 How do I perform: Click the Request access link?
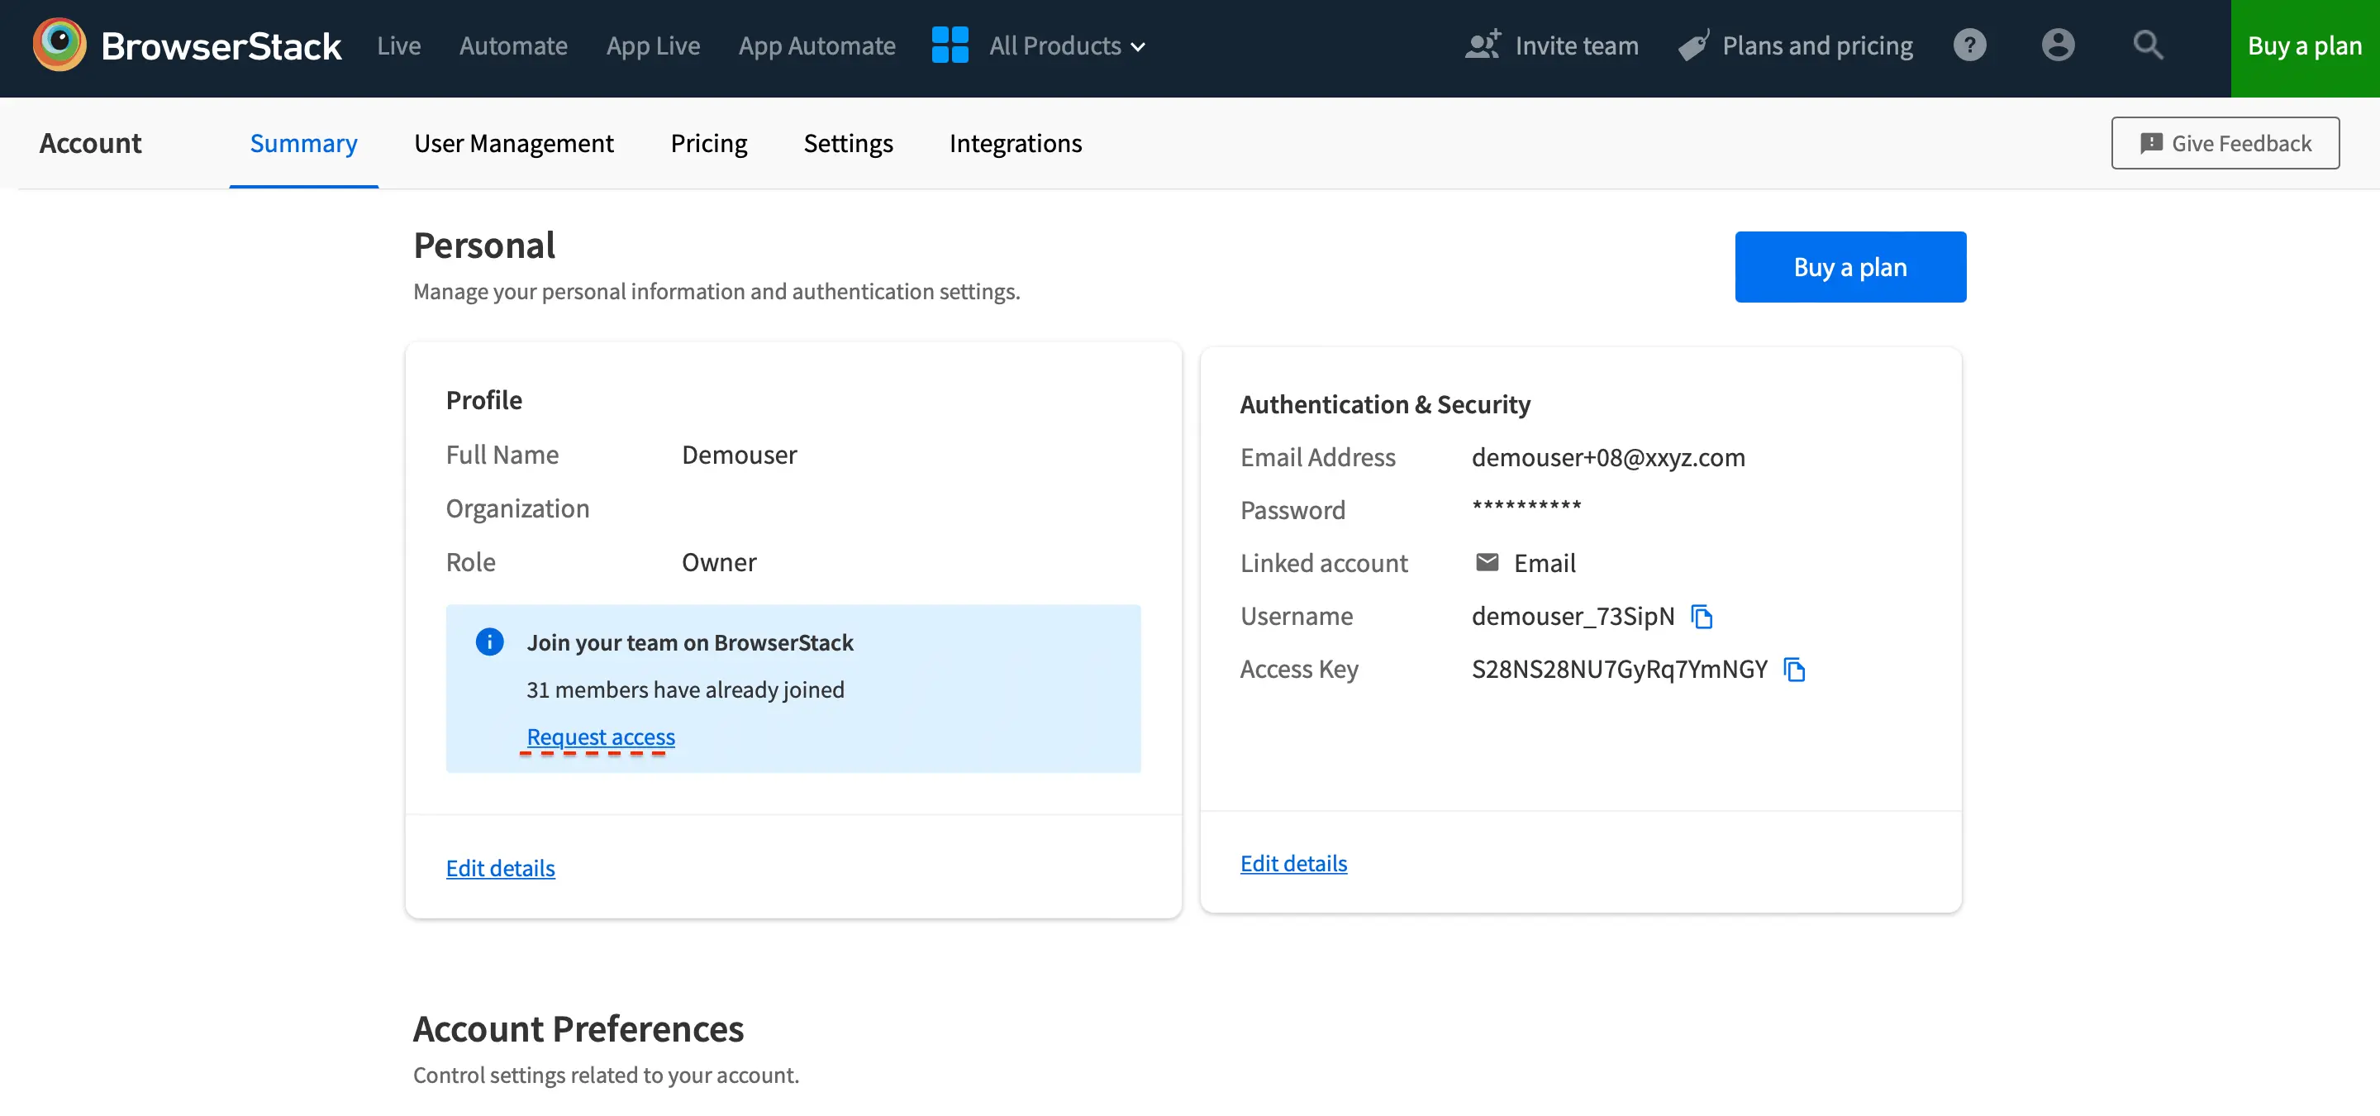pos(601,737)
